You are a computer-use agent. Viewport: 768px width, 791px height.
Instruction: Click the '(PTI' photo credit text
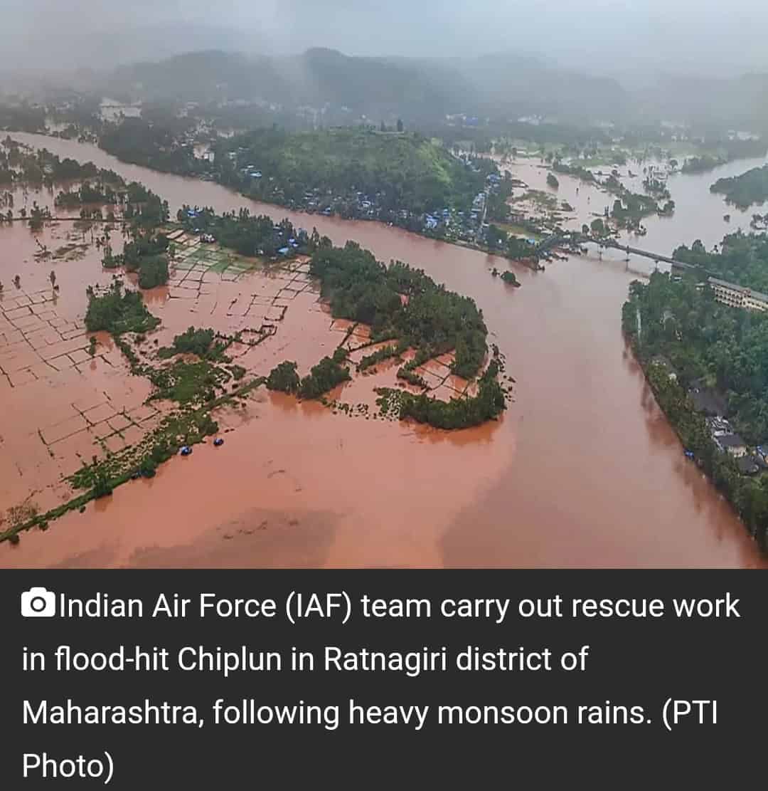(x=689, y=712)
